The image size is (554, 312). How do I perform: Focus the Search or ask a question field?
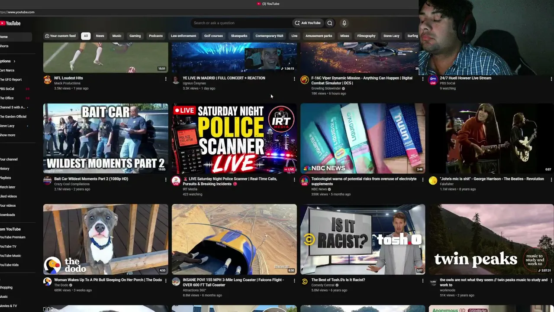(241, 23)
